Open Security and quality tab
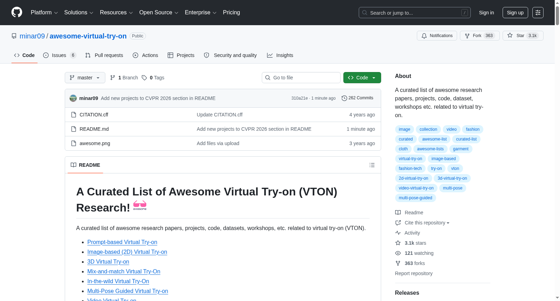Image resolution: width=560 pixels, height=301 pixels. click(230, 55)
